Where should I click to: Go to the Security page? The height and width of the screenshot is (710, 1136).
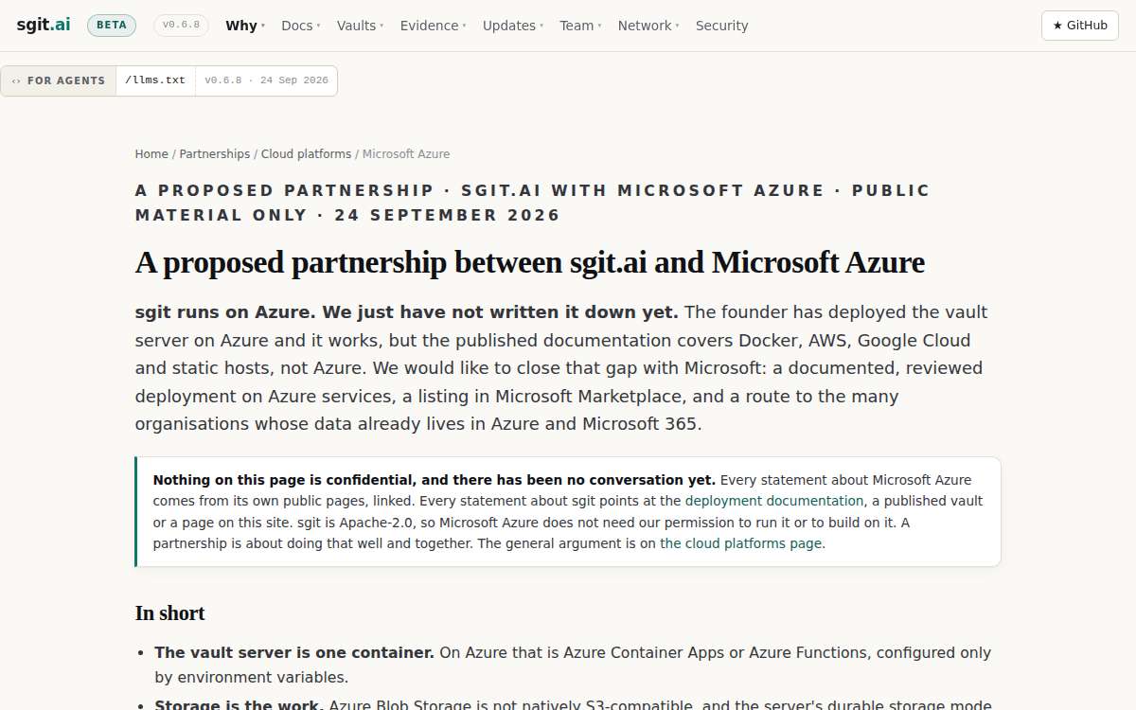click(x=721, y=26)
